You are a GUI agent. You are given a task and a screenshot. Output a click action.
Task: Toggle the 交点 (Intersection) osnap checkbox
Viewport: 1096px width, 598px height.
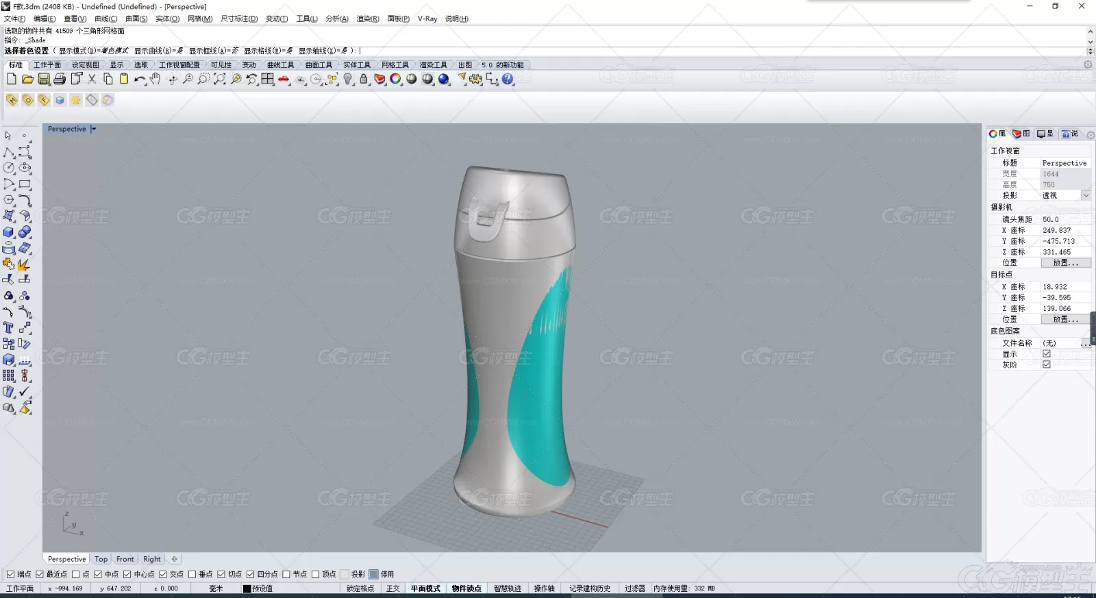163,575
